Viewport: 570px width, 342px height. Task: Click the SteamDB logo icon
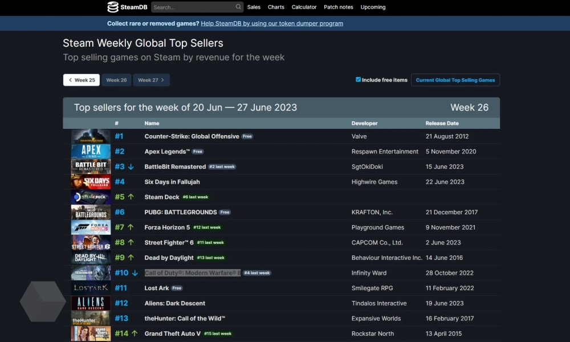click(113, 7)
